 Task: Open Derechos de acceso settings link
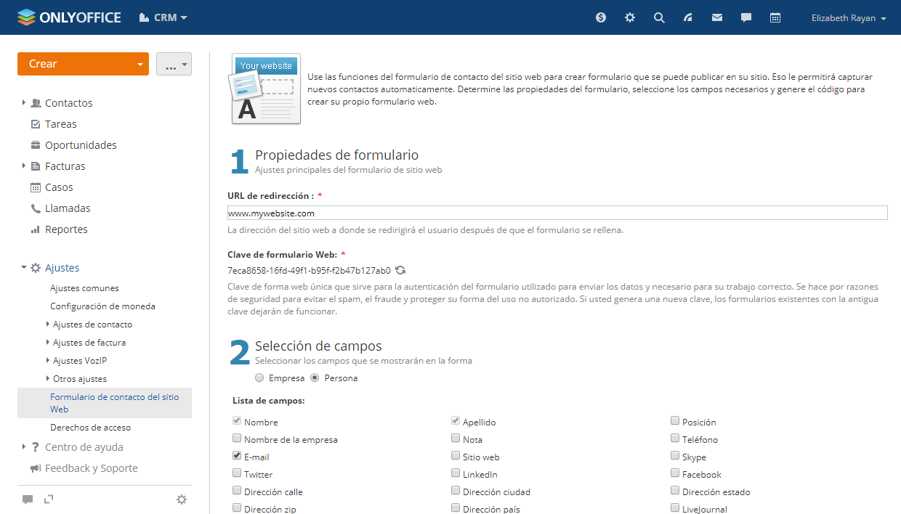pos(90,428)
